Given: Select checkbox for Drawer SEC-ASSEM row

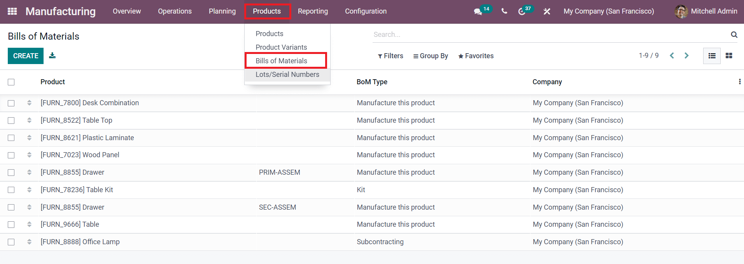Looking at the screenshot, I should pyautogui.click(x=11, y=207).
